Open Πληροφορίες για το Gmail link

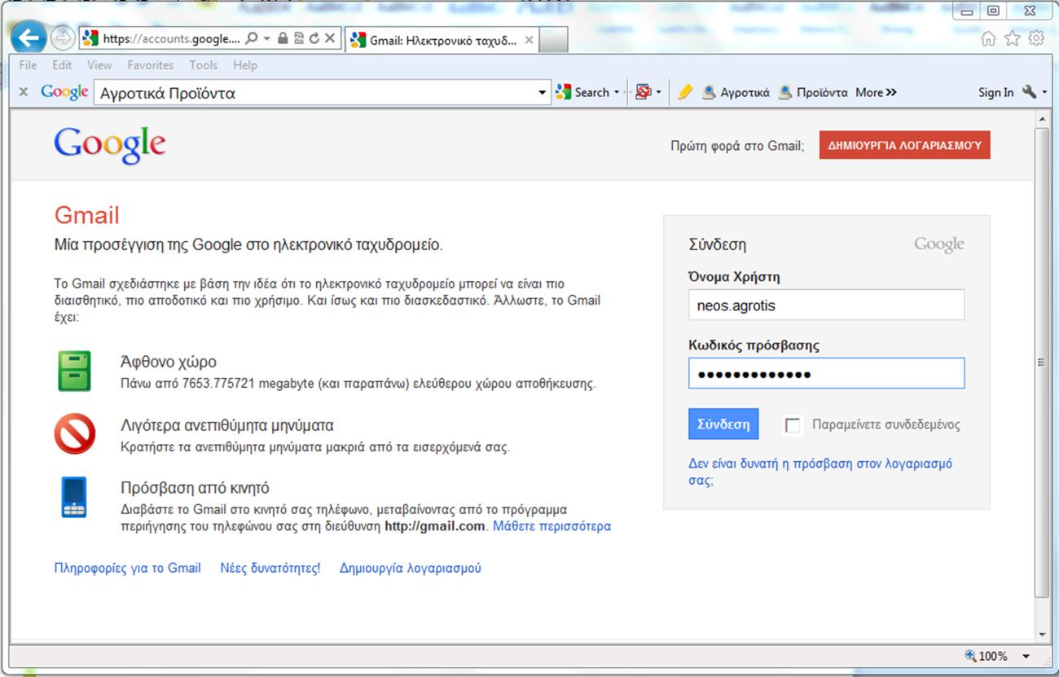[x=127, y=568]
